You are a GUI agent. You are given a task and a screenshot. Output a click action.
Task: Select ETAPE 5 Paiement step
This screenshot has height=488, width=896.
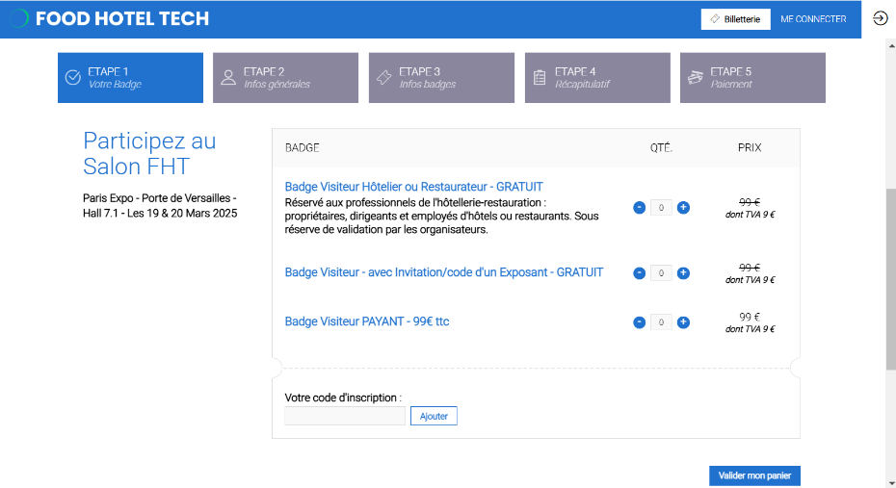pyautogui.click(x=752, y=78)
